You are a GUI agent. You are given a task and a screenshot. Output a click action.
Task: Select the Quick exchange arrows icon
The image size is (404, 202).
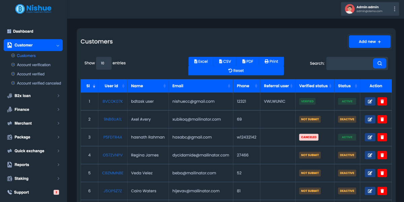click(x=9, y=151)
